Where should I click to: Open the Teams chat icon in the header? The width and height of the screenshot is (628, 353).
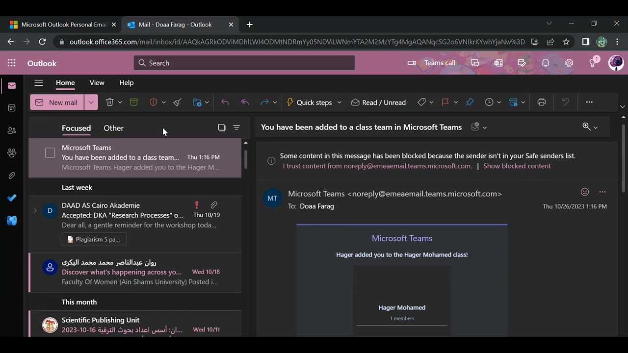(x=475, y=63)
